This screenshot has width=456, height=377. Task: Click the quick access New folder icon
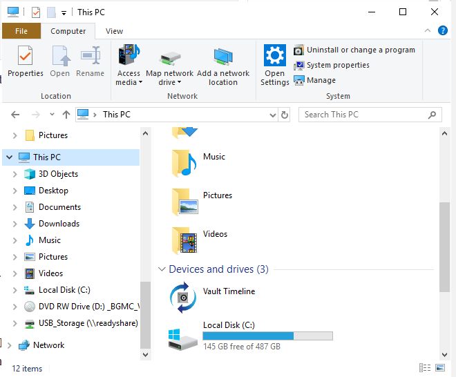(x=52, y=12)
